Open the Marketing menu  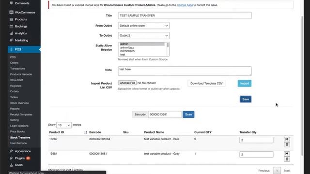[x=21, y=40]
